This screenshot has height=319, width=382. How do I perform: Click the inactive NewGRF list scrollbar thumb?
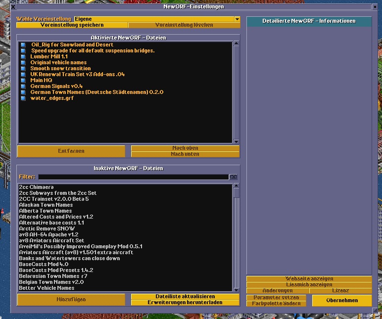pos(236,192)
